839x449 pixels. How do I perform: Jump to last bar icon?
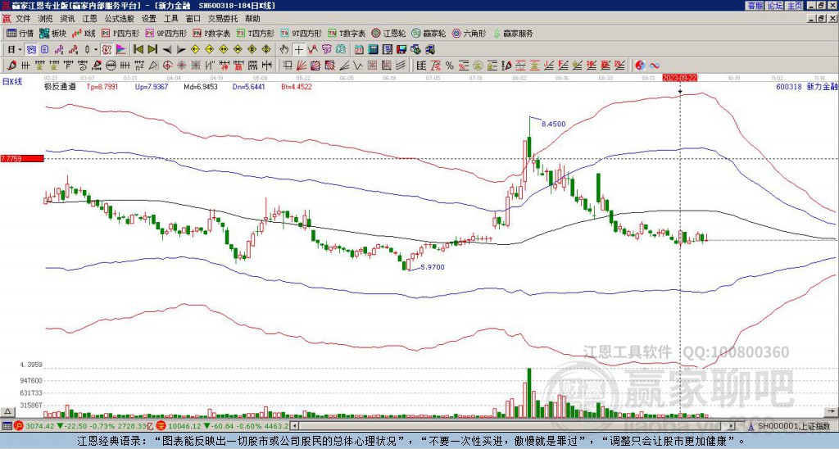click(152, 50)
